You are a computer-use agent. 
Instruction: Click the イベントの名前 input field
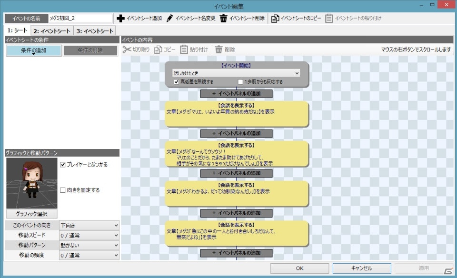click(80, 19)
